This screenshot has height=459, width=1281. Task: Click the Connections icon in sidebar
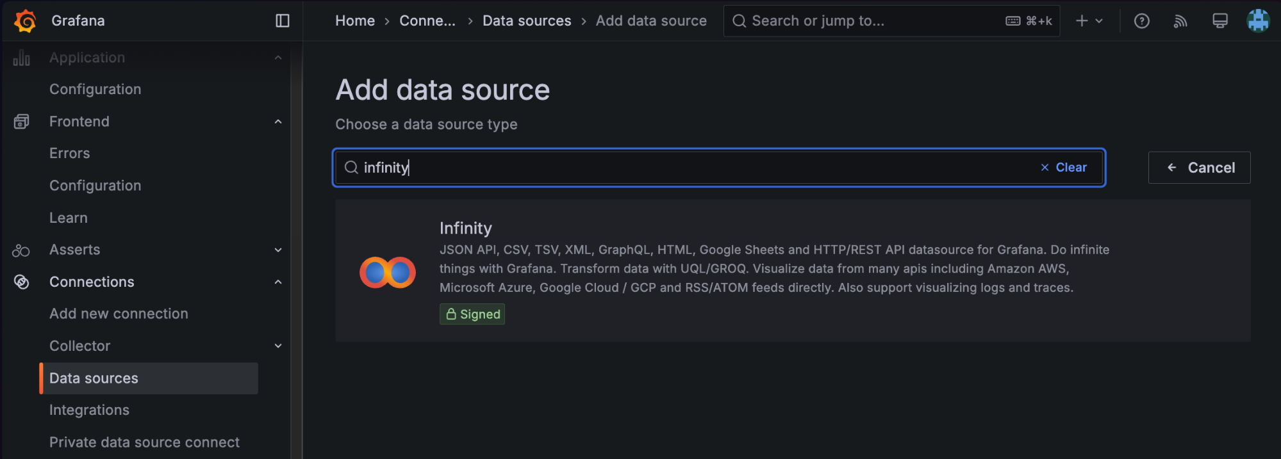click(21, 282)
